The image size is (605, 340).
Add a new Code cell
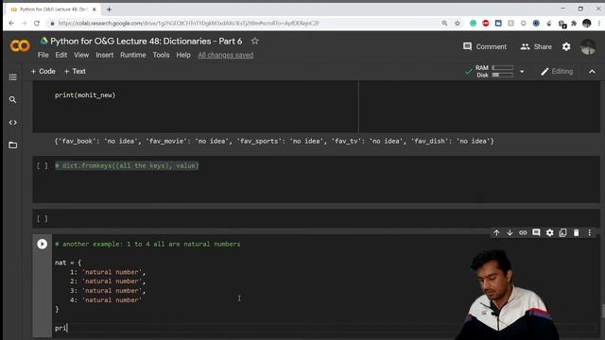click(x=43, y=72)
